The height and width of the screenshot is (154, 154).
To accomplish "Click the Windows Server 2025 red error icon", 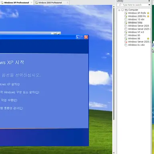I will coord(126,42).
